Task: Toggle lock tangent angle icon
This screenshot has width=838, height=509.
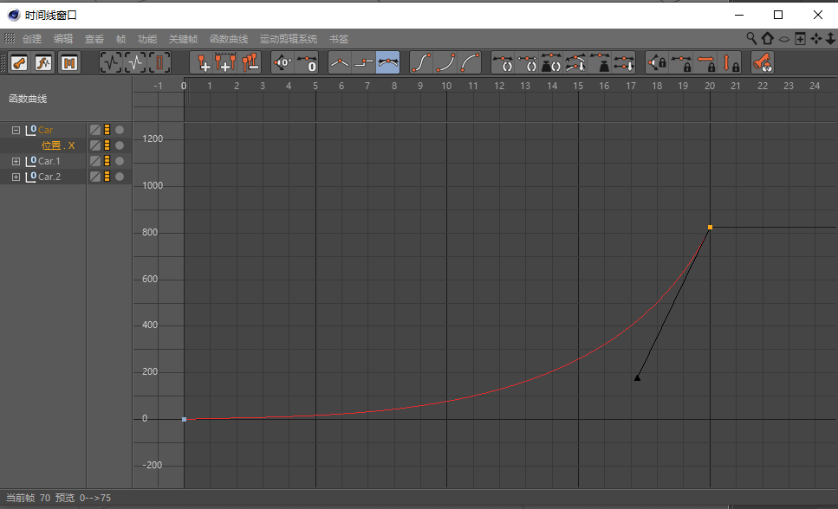Action: [657, 63]
